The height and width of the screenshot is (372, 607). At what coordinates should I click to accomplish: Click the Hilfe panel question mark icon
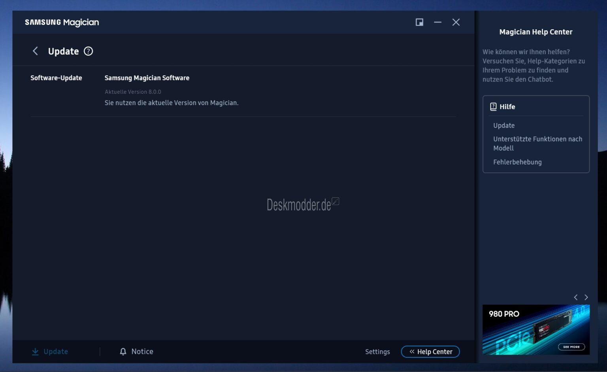tap(493, 106)
